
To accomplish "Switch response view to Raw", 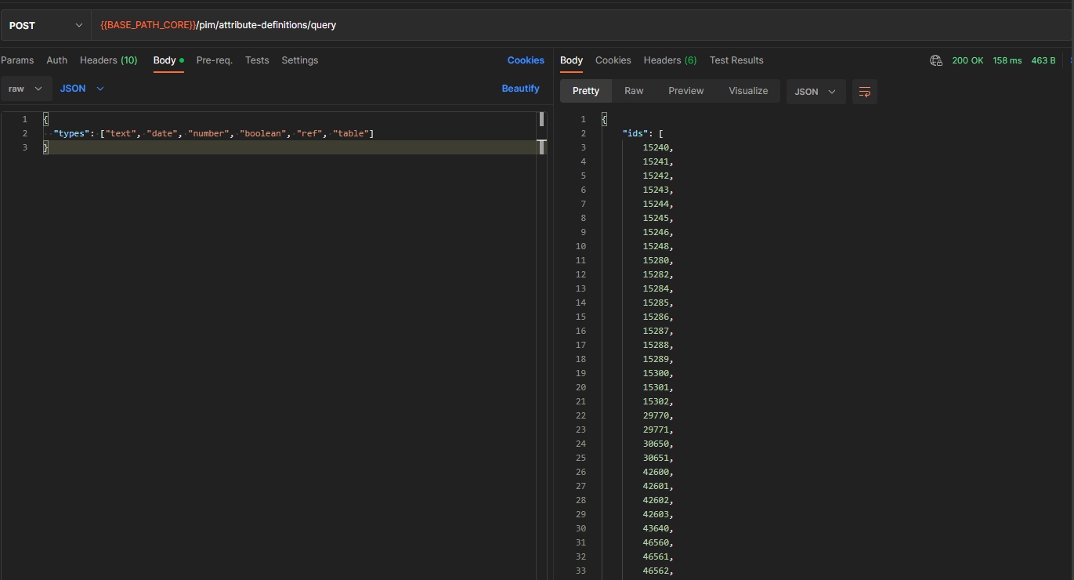I will 634,91.
